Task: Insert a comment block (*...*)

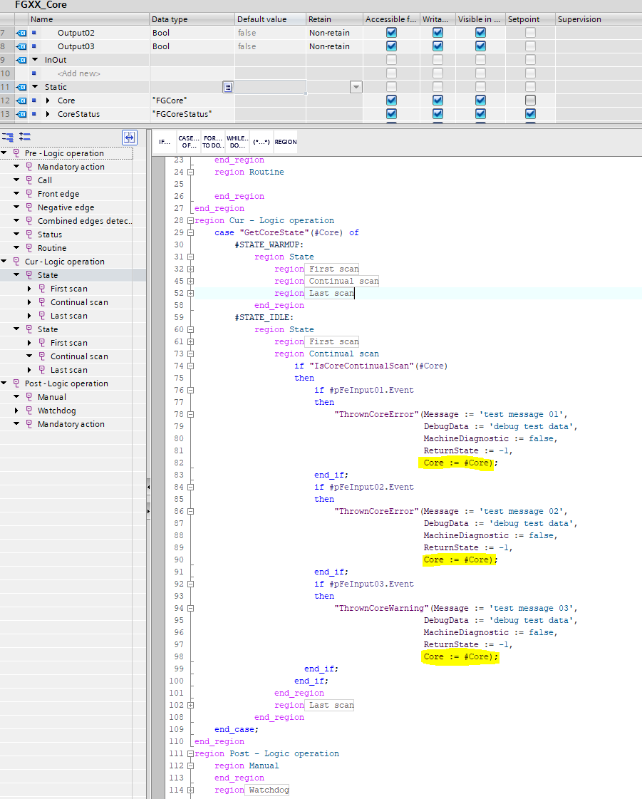Action: click(261, 142)
